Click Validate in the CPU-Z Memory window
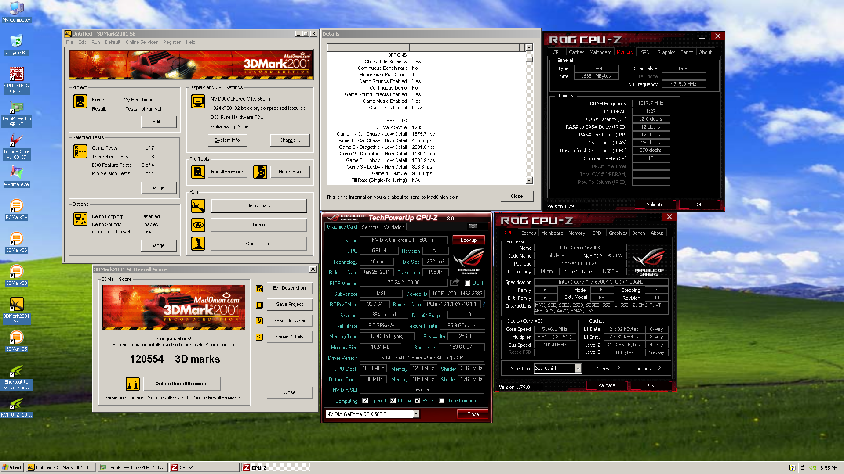Image resolution: width=844 pixels, height=474 pixels. [x=655, y=205]
